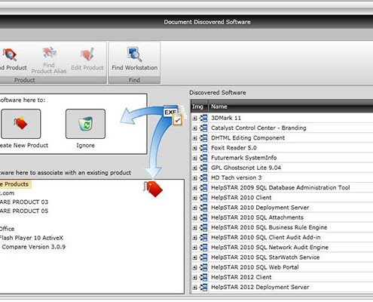Viewport: 373px width, 302px height.
Task: Select Flash Player 10 ActiveX product
Action: click(32, 238)
